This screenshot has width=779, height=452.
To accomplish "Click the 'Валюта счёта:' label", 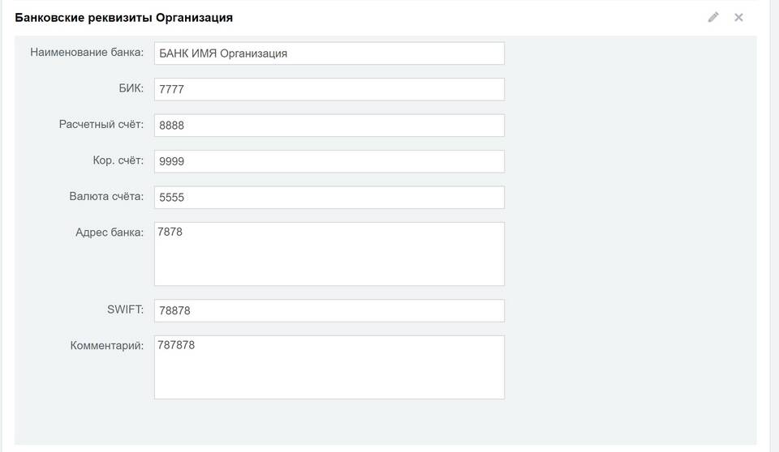I will pos(106,196).
